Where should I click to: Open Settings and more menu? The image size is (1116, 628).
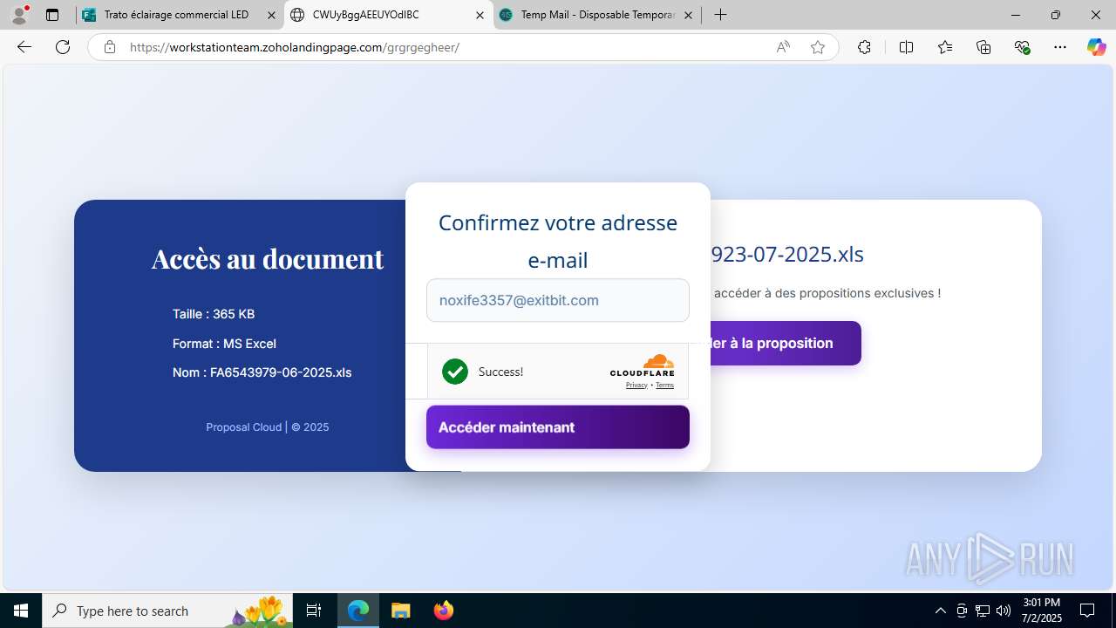coord(1060,47)
